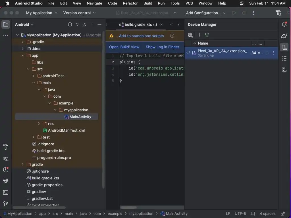Click Open 'Build' View link
This screenshot has height=218, width=291.
point(124,47)
